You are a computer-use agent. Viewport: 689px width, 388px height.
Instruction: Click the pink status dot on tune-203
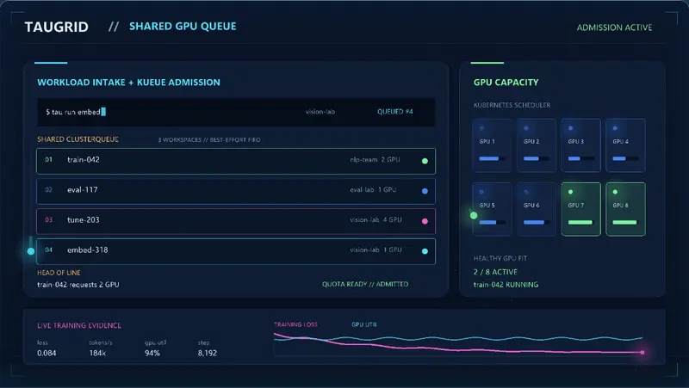click(425, 221)
